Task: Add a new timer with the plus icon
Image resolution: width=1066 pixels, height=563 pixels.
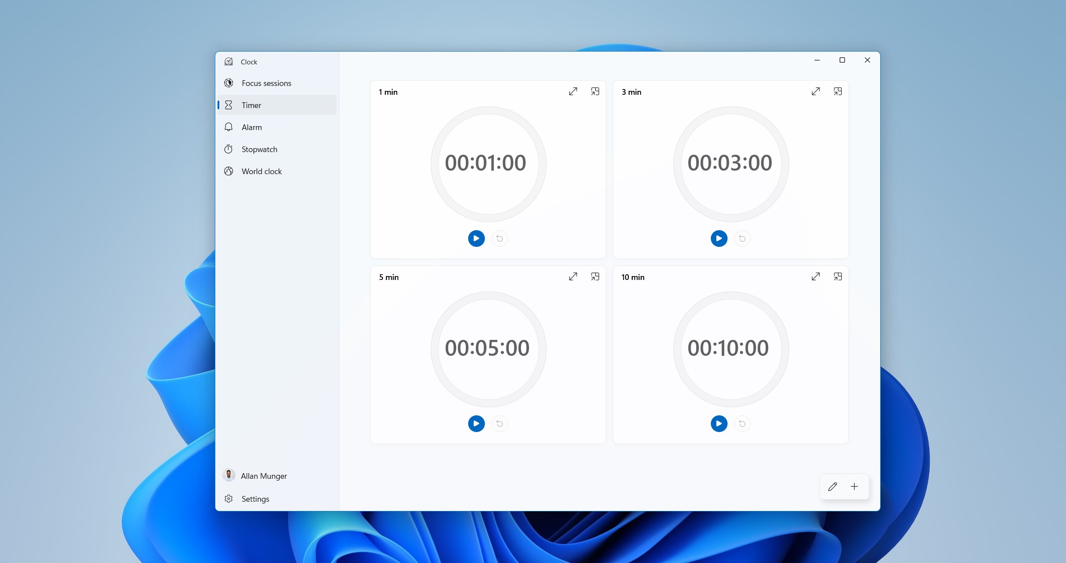Action: click(x=855, y=487)
